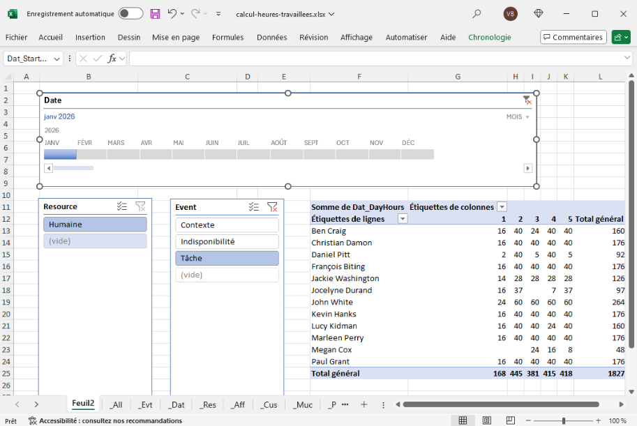Viewport: 637px width, 426px height.
Task: Open the search magnifier in title bar
Action: pos(477,13)
